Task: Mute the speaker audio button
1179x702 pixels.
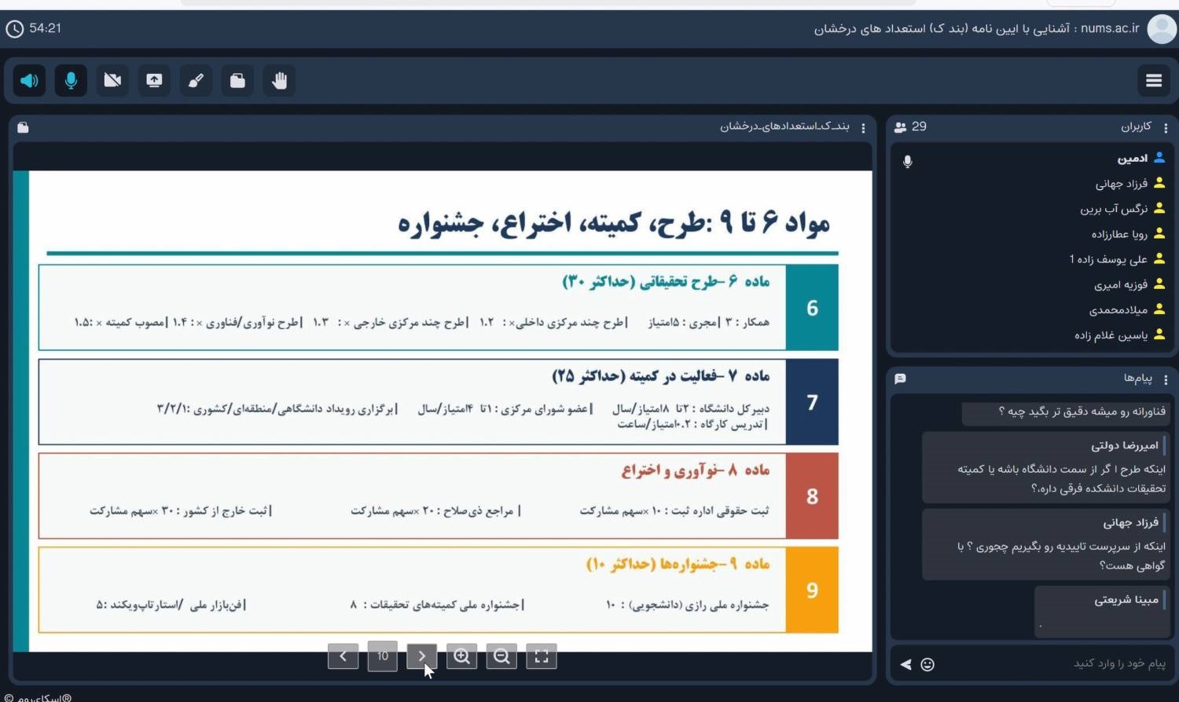Action: click(29, 80)
